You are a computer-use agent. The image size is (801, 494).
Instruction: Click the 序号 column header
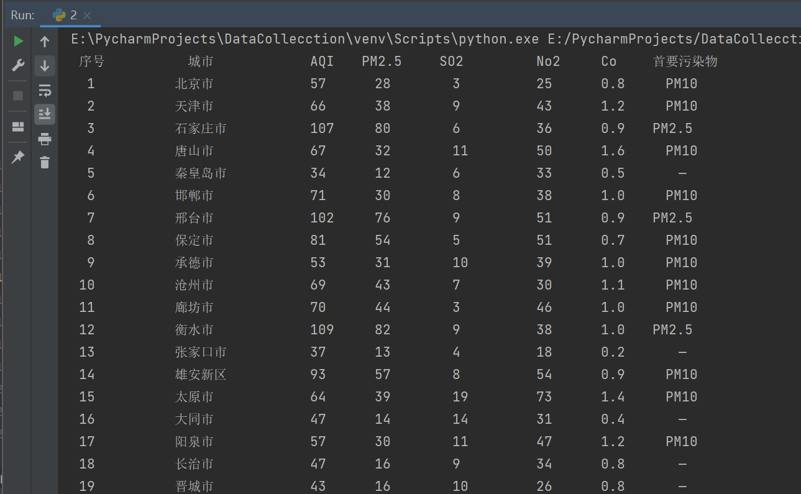(x=91, y=62)
